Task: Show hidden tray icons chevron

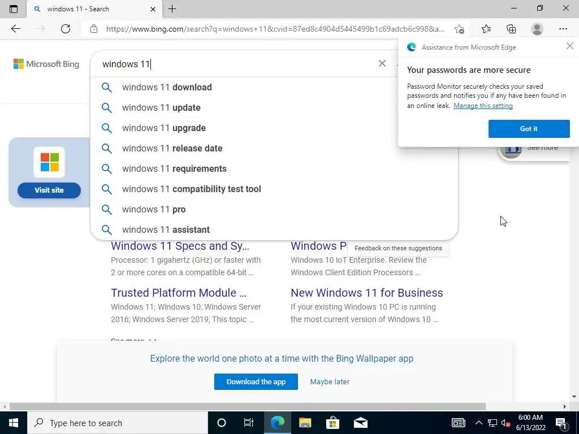Action: point(478,423)
